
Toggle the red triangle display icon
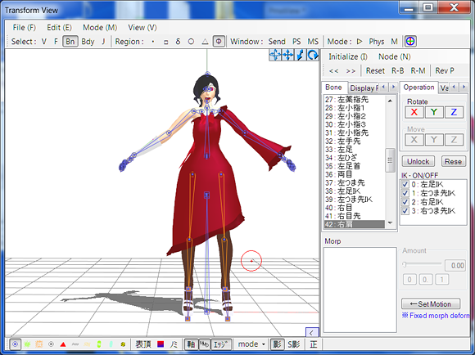coord(63,344)
